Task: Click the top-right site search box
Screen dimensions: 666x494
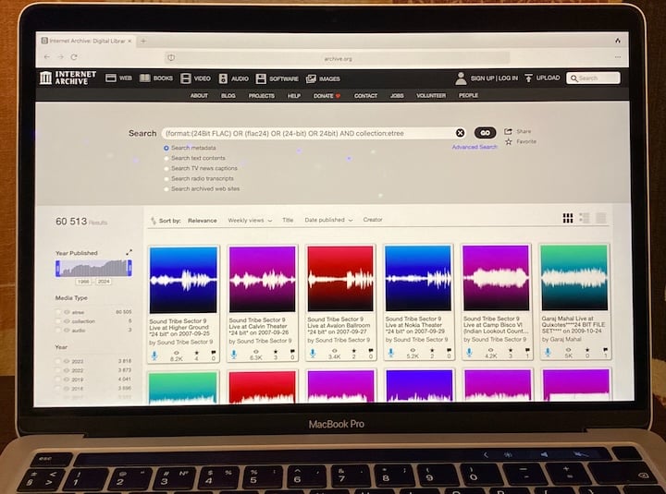Action: coord(593,78)
